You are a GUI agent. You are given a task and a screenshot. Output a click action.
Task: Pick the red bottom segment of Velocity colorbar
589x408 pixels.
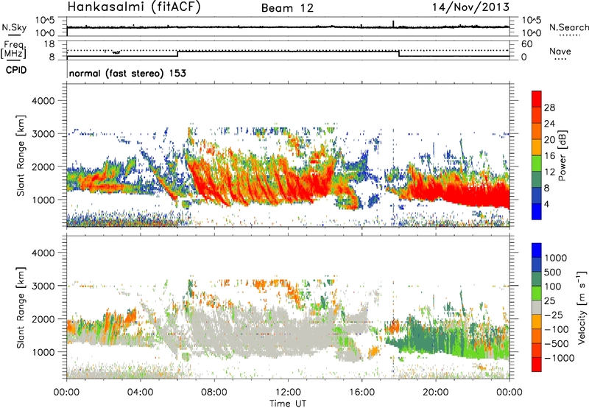coord(537,365)
